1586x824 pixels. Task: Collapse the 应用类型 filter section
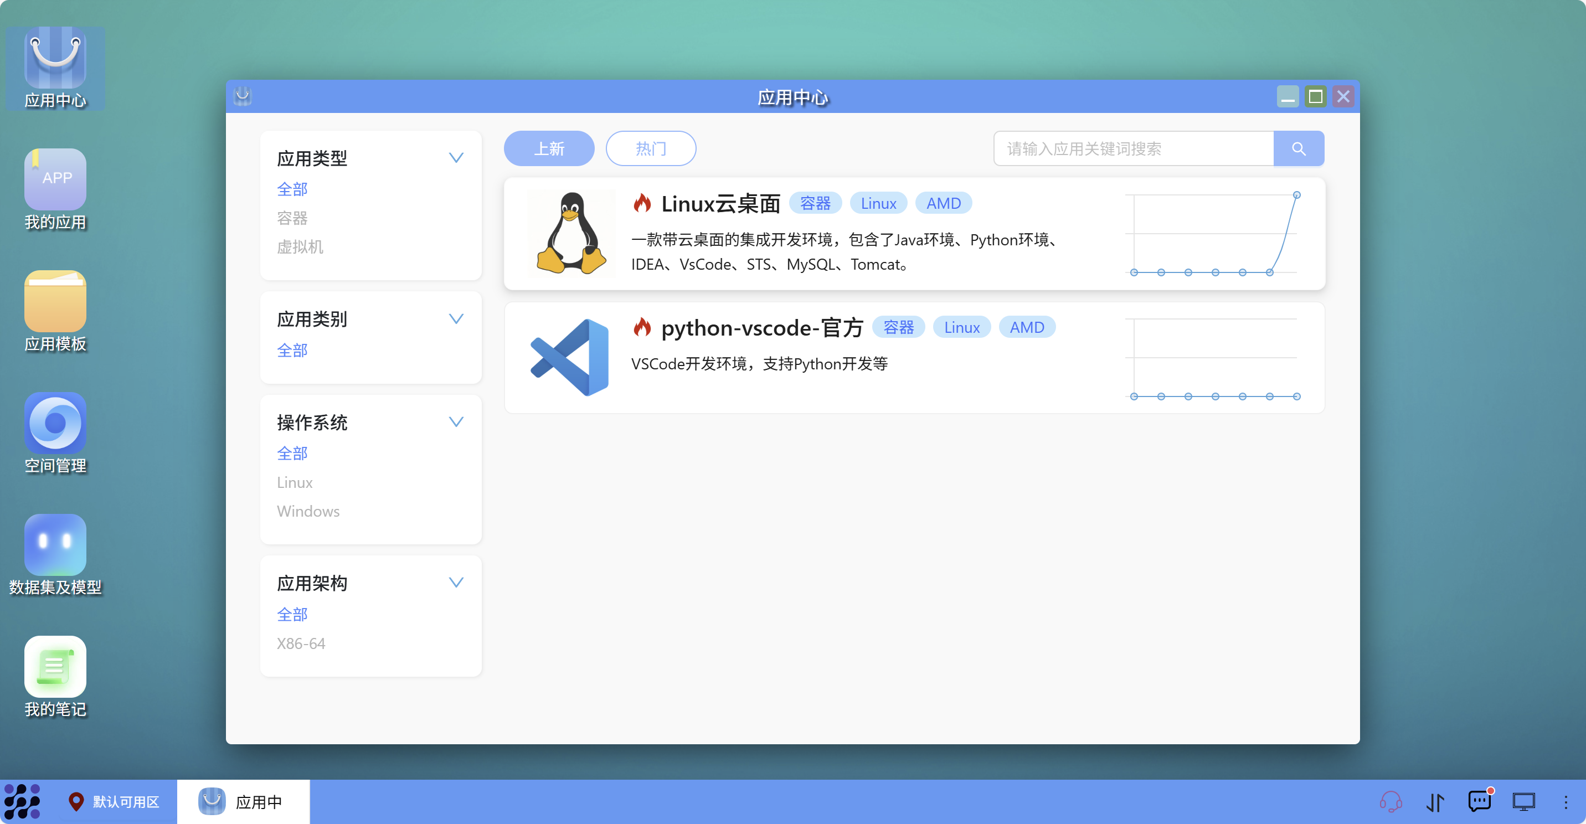456,158
